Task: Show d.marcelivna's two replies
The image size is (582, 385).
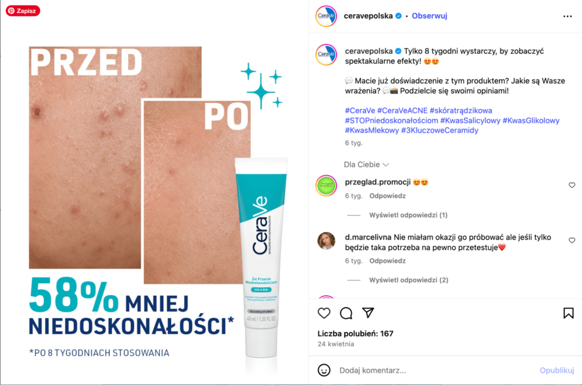Action: click(408, 280)
